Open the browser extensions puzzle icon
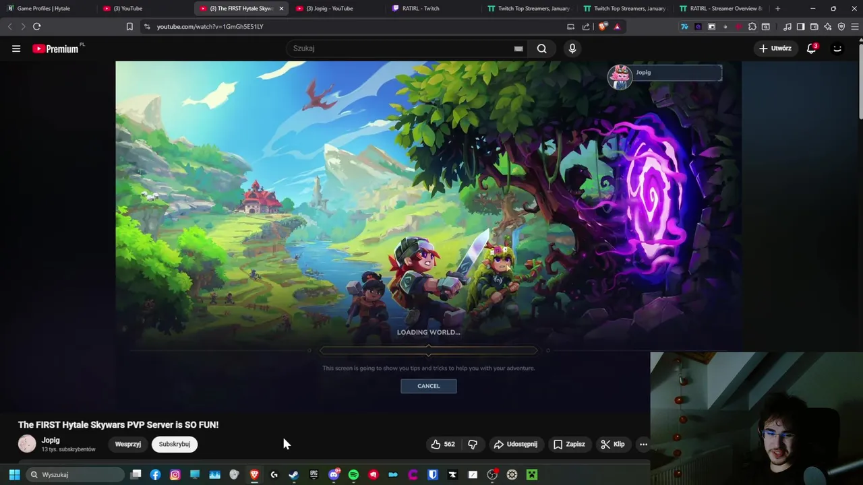Viewport: 863px width, 485px height. (x=752, y=26)
